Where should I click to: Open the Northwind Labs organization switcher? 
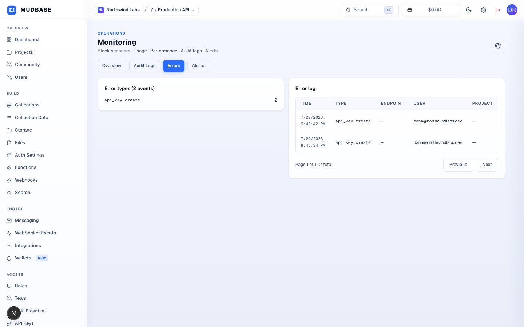(x=118, y=10)
